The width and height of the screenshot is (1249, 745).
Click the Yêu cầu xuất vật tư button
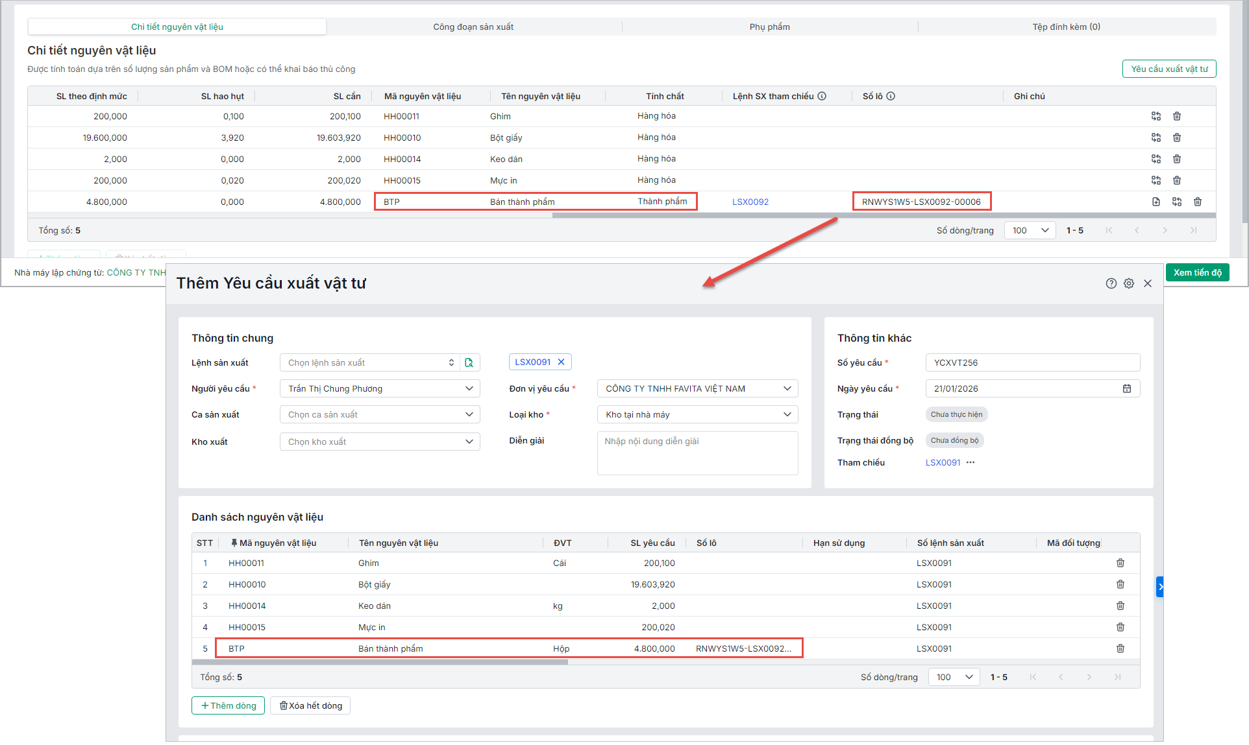click(1169, 69)
